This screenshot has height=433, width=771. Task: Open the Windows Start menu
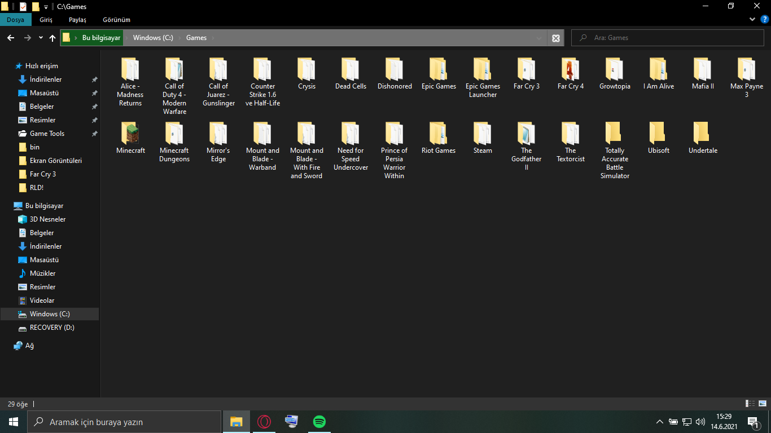14,422
